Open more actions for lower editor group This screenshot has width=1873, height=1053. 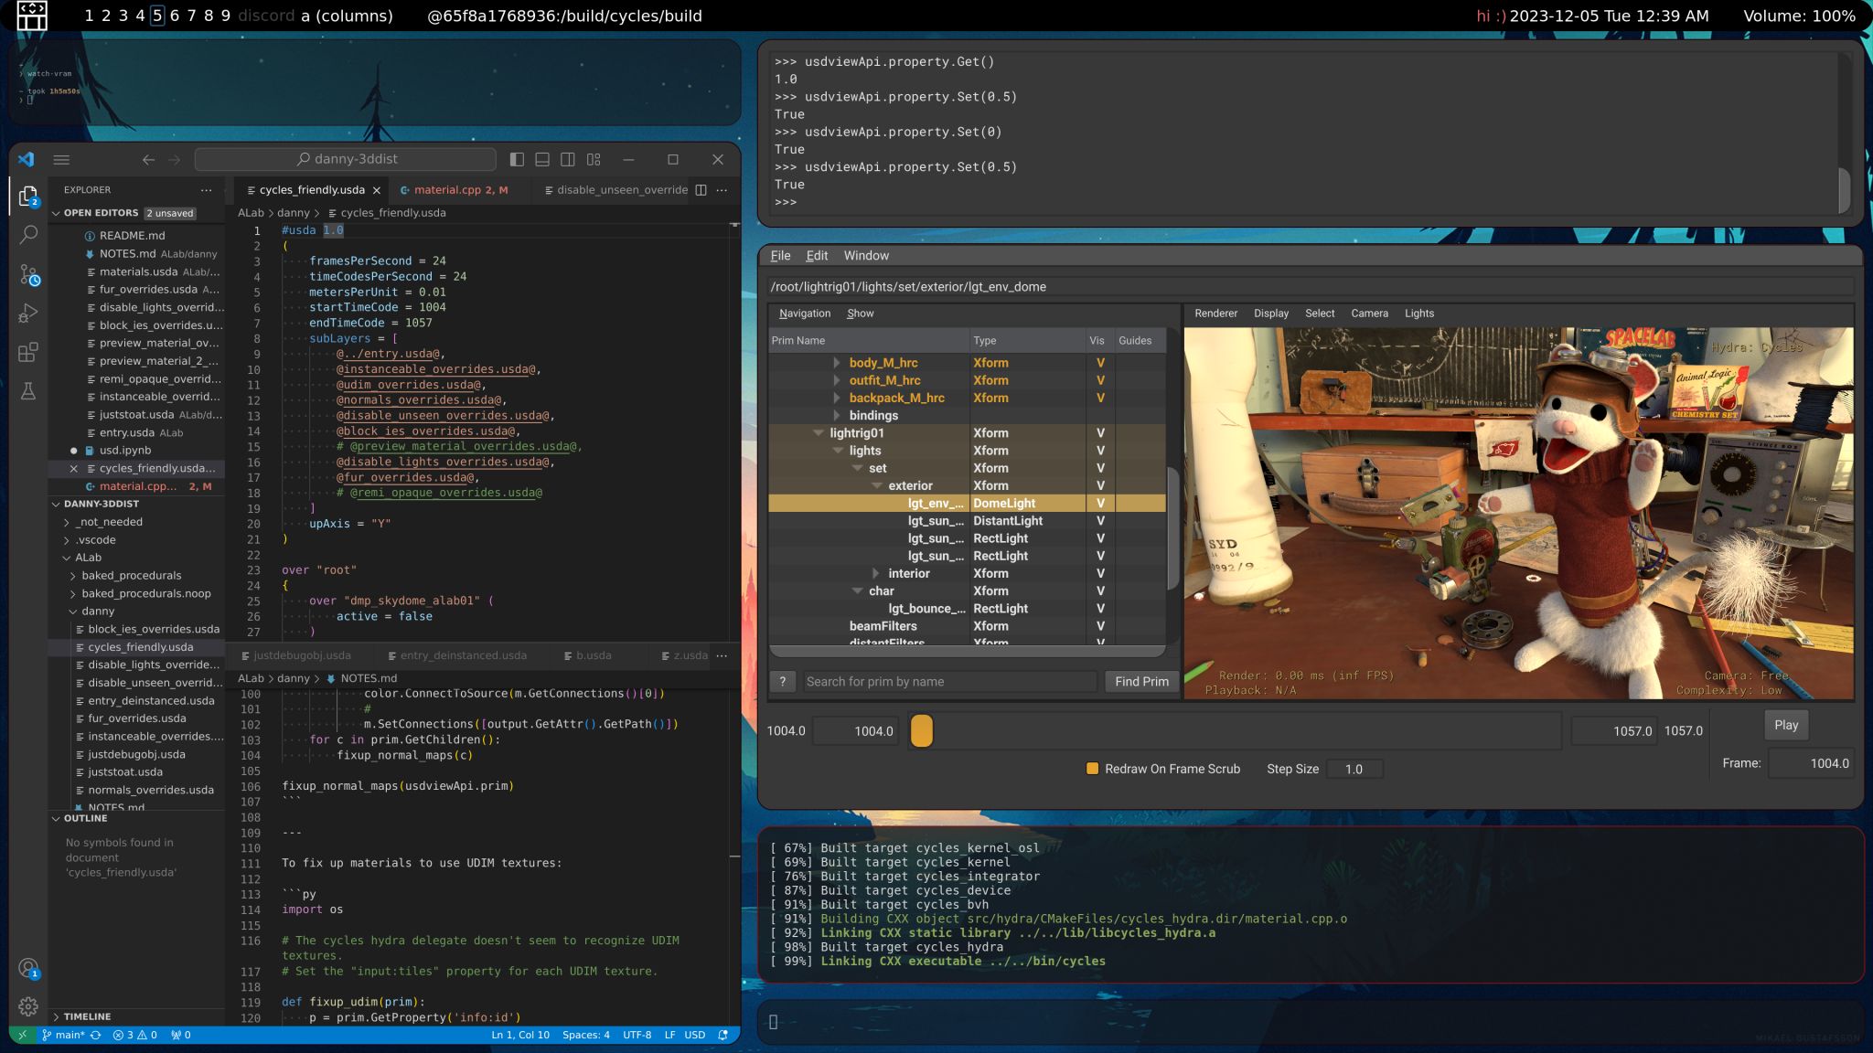click(x=722, y=655)
